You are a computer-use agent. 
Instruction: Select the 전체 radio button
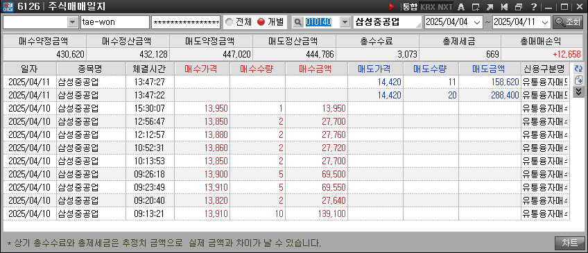229,22
